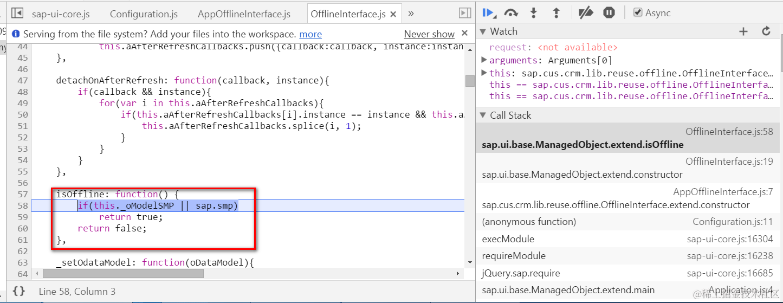
Task: Set breakpoint on line number 60
Action: [x=22, y=228]
